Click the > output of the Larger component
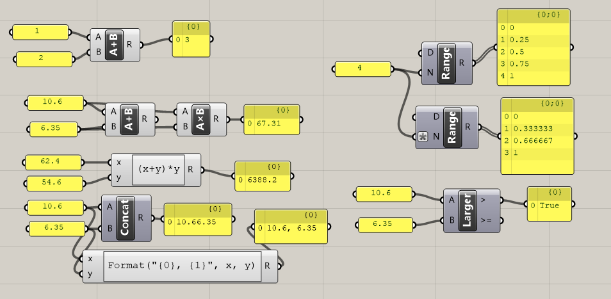Screen dimensions: 611x299 point(484,200)
